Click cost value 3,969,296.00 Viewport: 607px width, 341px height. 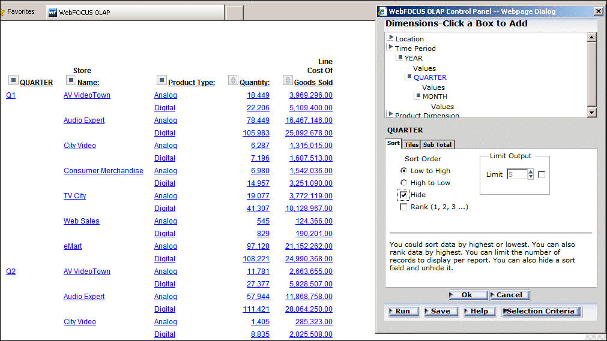click(x=311, y=95)
